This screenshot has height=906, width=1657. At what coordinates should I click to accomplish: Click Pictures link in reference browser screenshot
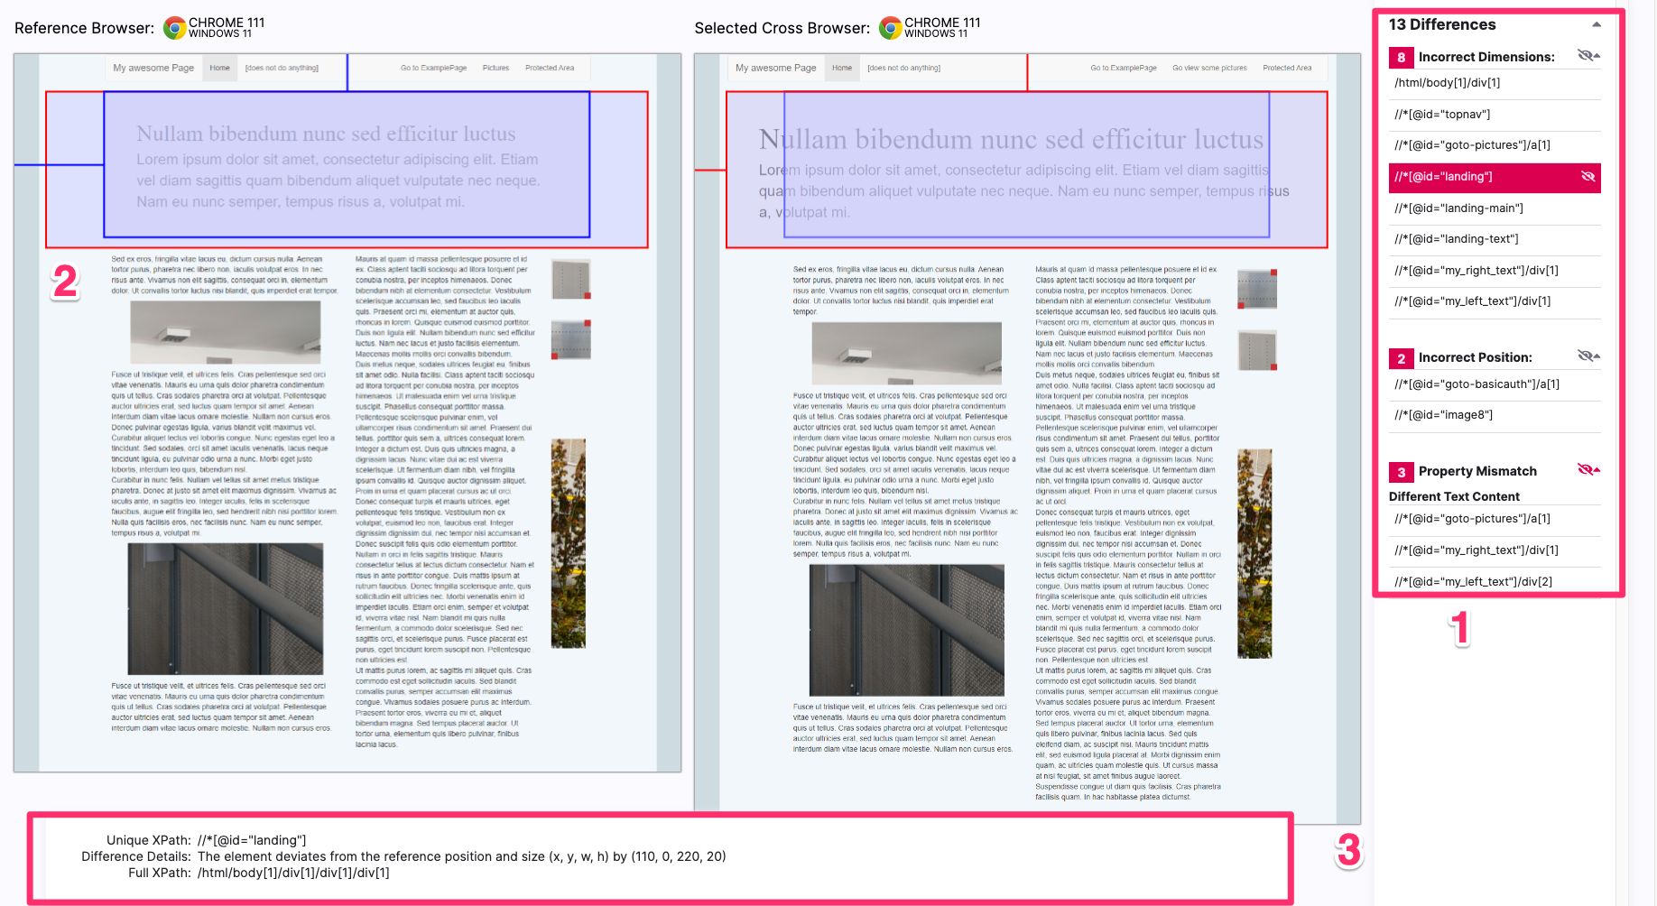click(x=495, y=68)
